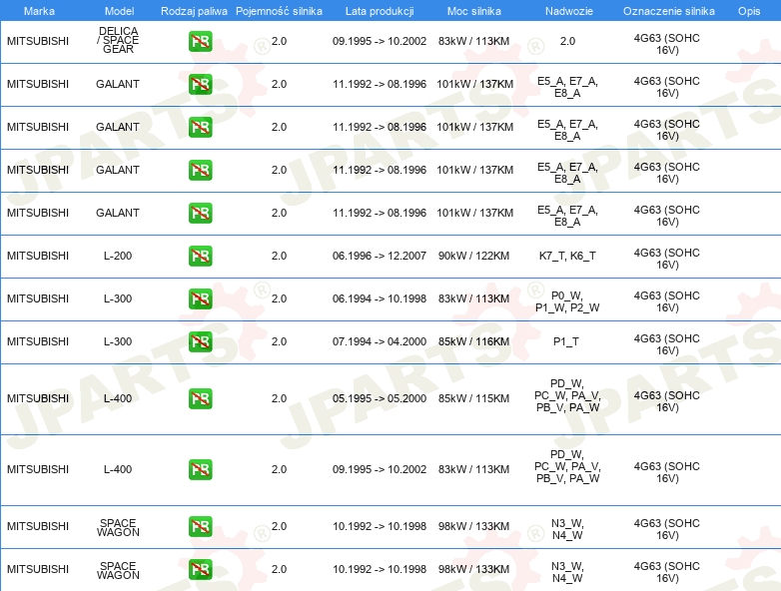Click 83kW / 113KM in the DELICA row
Image resolution: width=781 pixels, height=591 pixels.
pyautogui.click(x=473, y=41)
